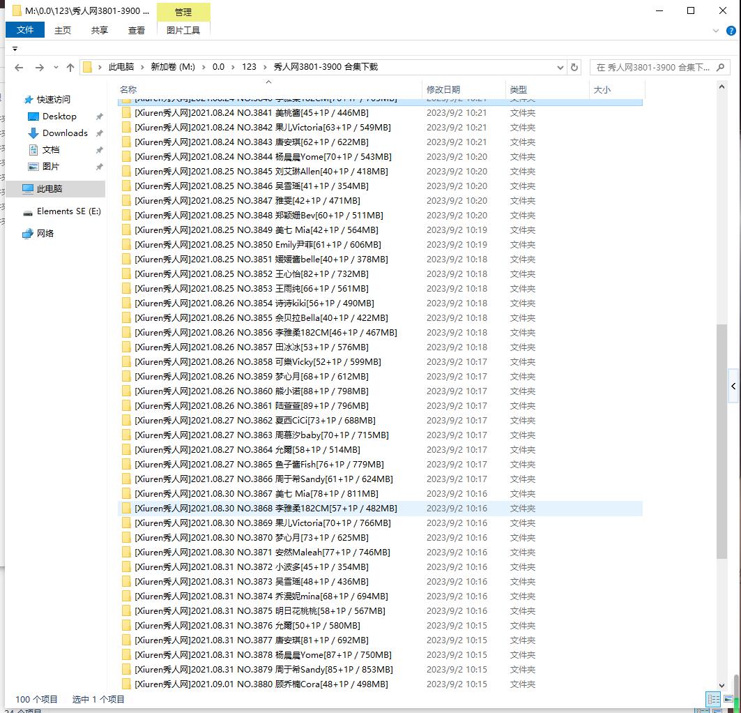Image resolution: width=741 pixels, height=713 pixels.
Task: Expand the address bar history dropdown
Action: point(560,68)
